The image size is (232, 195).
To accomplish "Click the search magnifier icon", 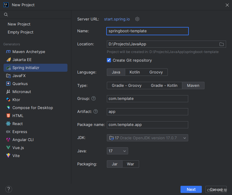I will point(6,15).
